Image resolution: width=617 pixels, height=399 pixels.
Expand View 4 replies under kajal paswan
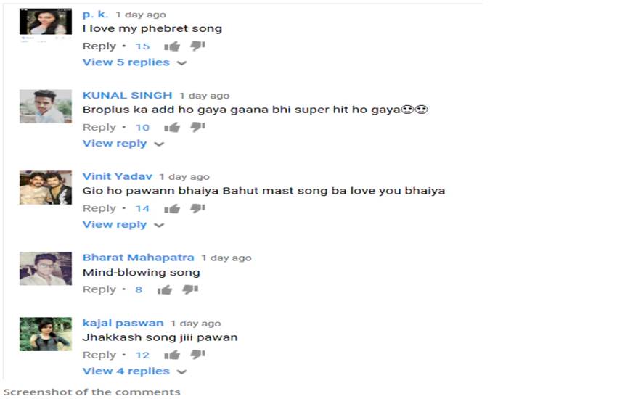coord(134,371)
